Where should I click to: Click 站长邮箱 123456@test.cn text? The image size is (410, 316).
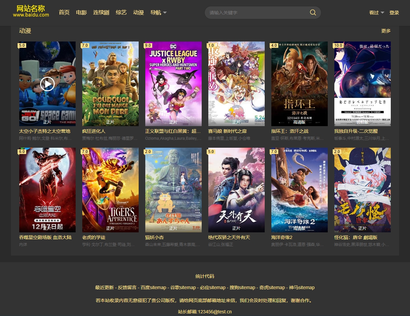pyautogui.click(x=205, y=312)
